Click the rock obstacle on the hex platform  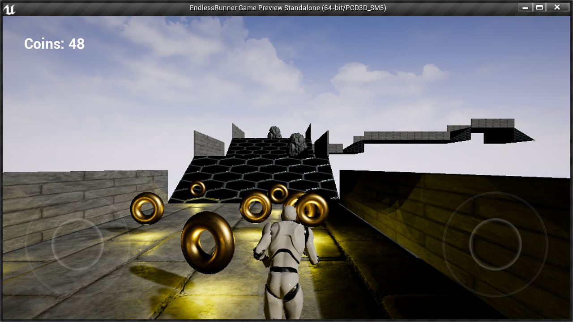tap(297, 144)
